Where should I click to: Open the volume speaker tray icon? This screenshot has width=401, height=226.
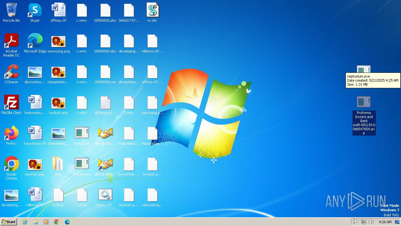pos(371,222)
